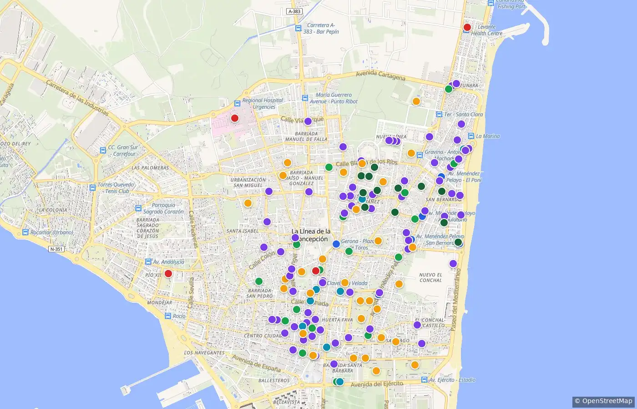Select the red marker in the town centre

point(316,271)
